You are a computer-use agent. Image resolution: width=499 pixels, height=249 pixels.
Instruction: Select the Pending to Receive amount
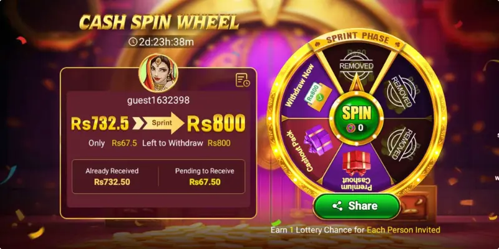pos(205,182)
